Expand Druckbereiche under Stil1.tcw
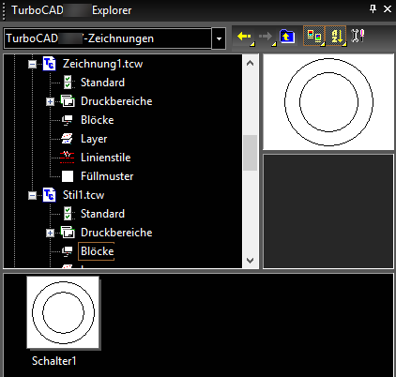The image size is (396, 377). [50, 233]
